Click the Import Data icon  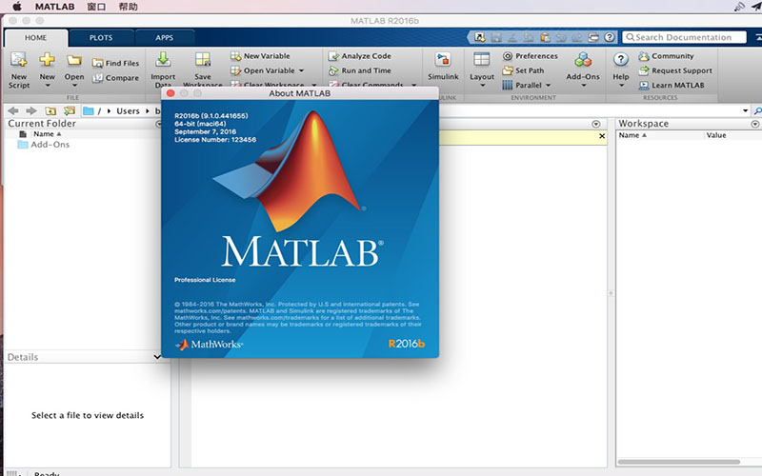click(163, 60)
